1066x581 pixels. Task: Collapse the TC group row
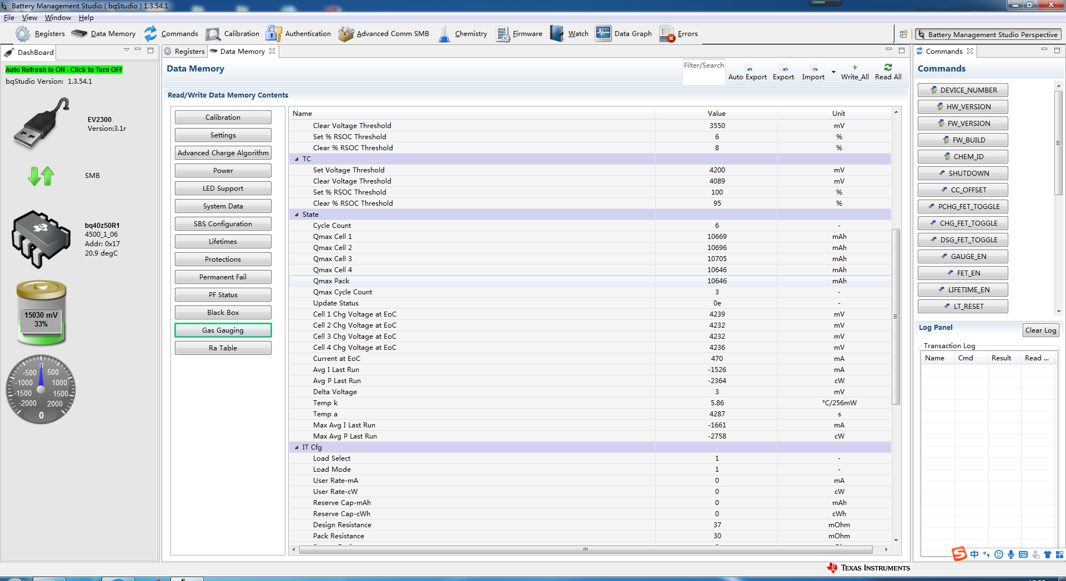click(297, 159)
